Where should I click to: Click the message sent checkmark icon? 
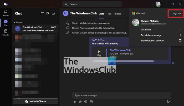(x=173, y=63)
